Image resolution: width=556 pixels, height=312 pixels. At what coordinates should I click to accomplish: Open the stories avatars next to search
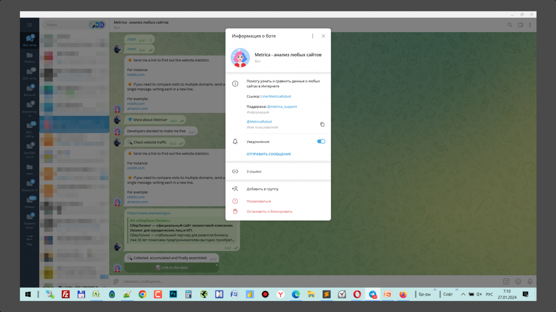[x=97, y=25]
